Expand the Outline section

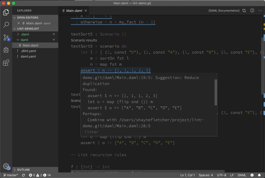point(35,170)
